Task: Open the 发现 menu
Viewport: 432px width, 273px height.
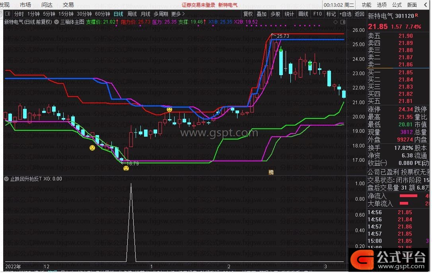Action: (5, 5)
